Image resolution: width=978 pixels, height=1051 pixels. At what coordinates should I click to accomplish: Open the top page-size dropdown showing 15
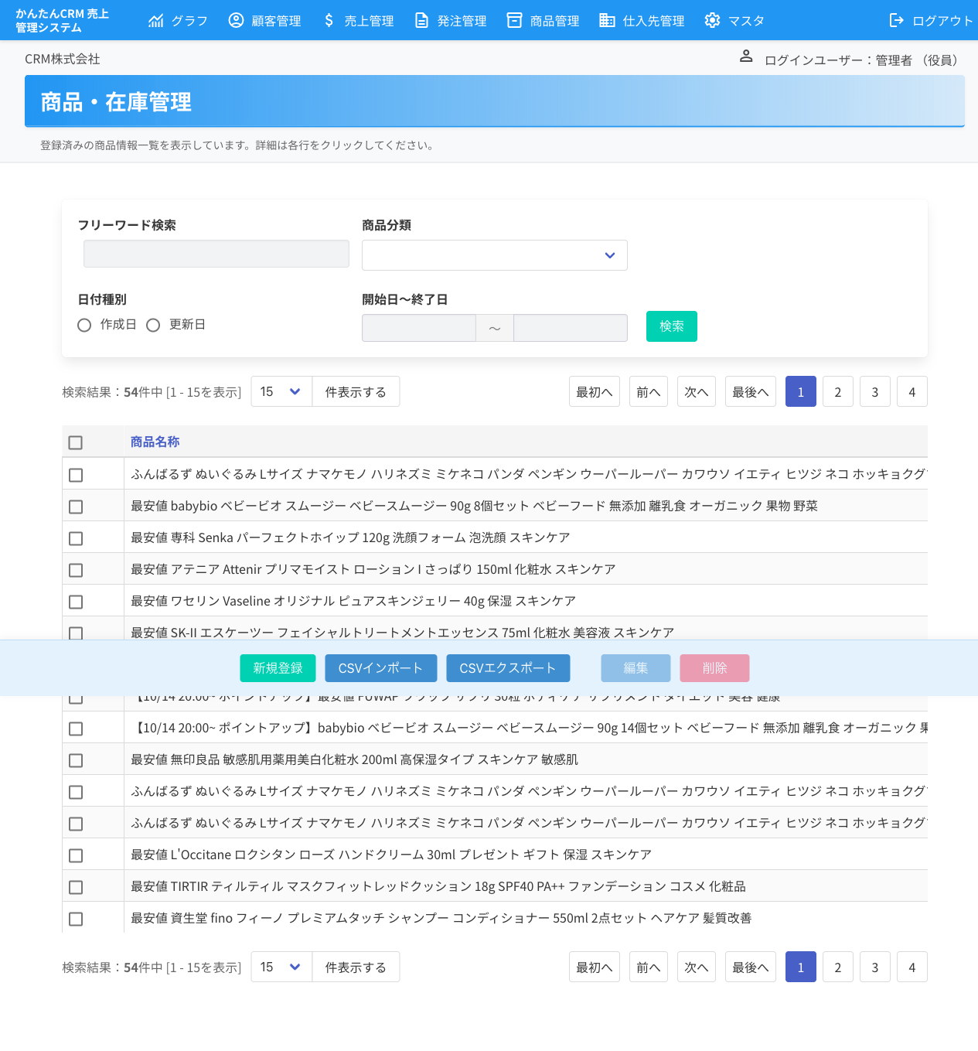click(x=281, y=391)
